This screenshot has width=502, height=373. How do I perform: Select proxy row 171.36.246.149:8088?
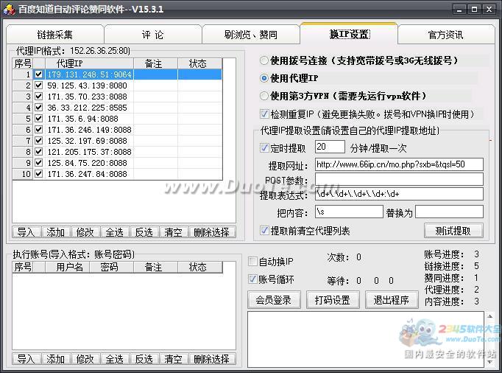(117, 130)
